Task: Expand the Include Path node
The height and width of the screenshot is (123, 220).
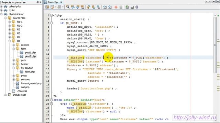Action: pos(5,95)
